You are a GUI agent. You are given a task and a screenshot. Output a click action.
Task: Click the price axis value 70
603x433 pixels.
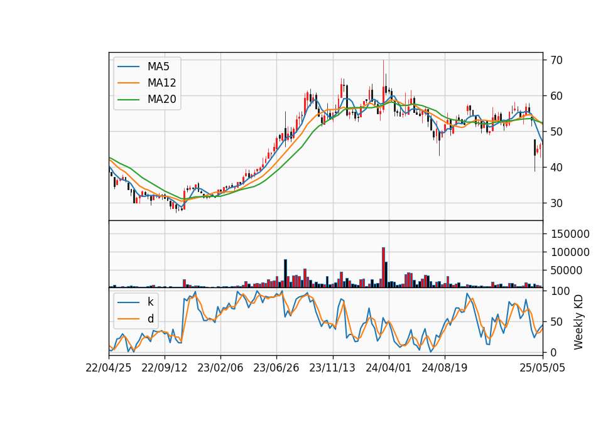click(556, 60)
